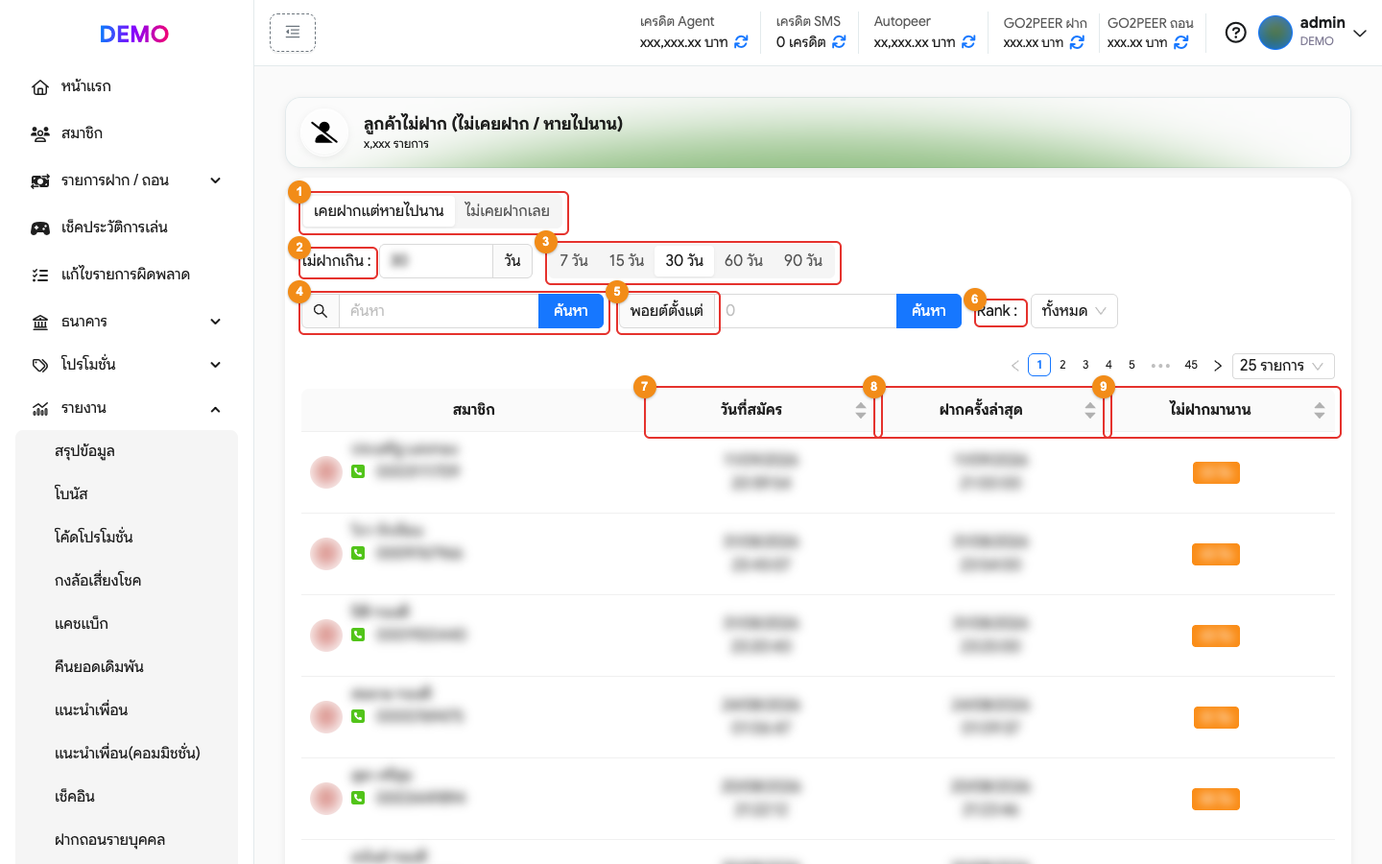Click the ค้นหา button next to points field

point(929,311)
